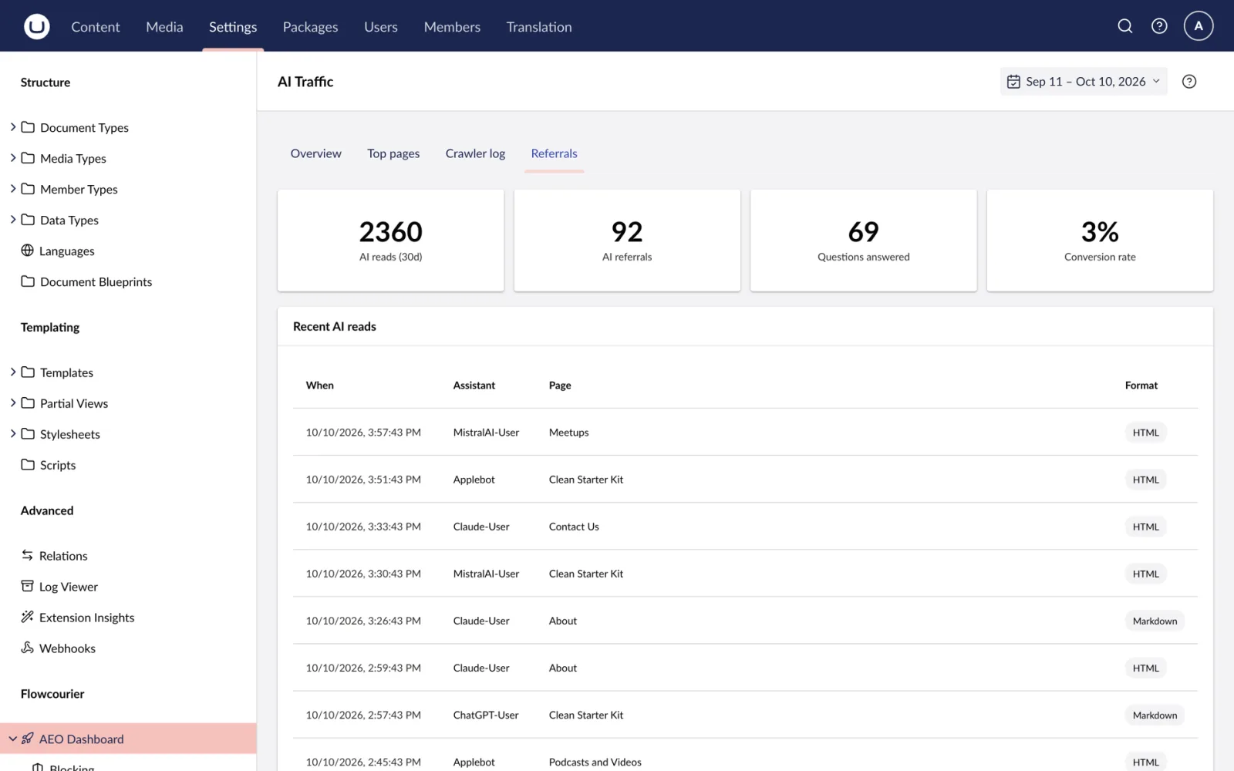Switch to the Top pages tab
The image size is (1234, 771).
(x=393, y=153)
